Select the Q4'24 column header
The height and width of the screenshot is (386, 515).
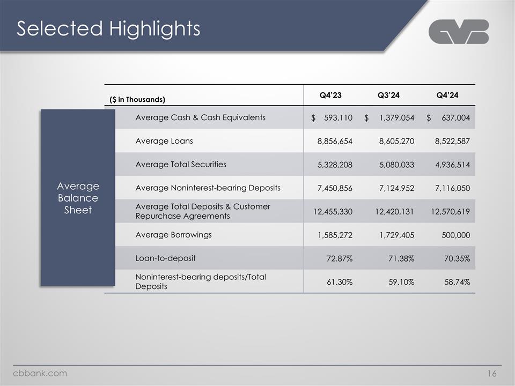click(448, 95)
